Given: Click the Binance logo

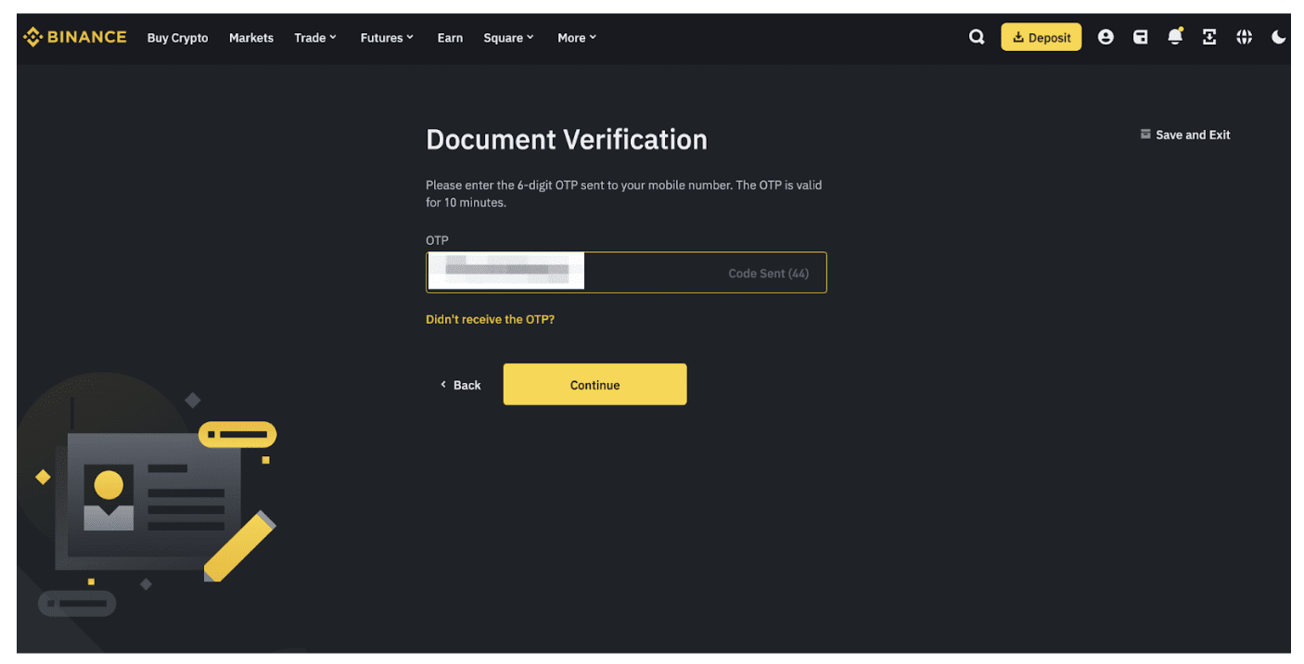Looking at the screenshot, I should coord(75,37).
